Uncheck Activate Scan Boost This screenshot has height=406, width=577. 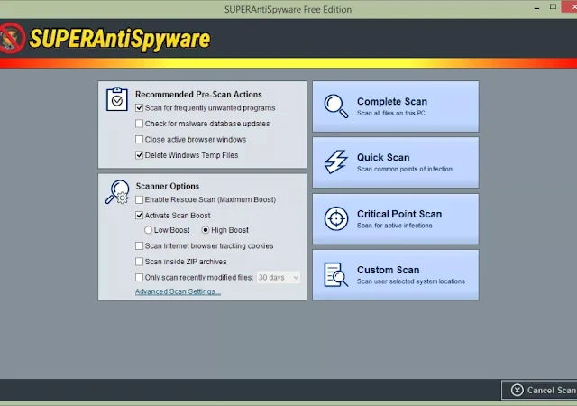139,215
